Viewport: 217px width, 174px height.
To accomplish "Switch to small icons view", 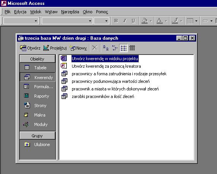I will (115, 48).
